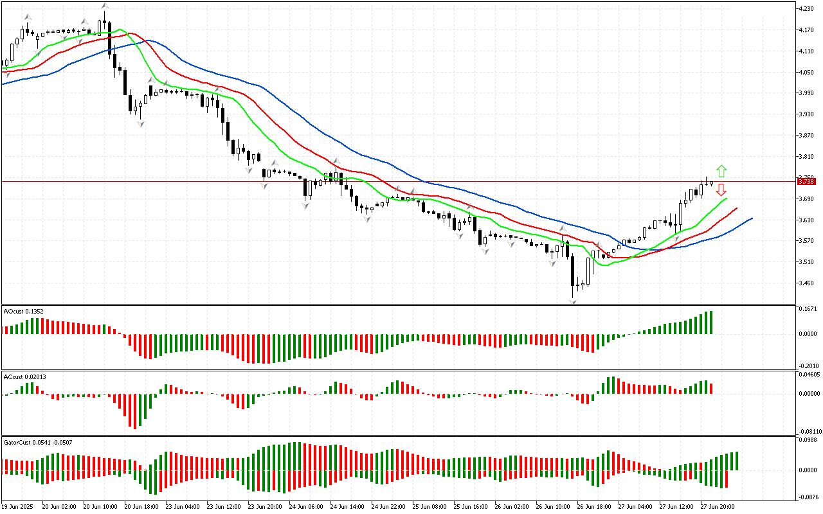Click the last red ACcust histogram bar
The height and width of the screenshot is (514, 823).
point(711,389)
